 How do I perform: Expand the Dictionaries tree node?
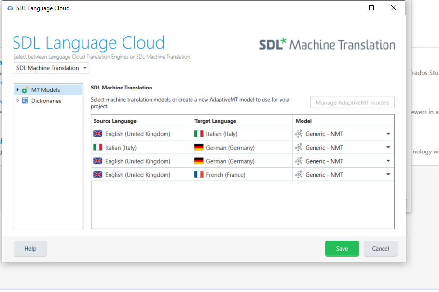click(x=18, y=100)
